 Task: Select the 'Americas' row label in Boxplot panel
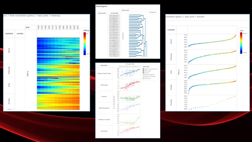coord(171,57)
